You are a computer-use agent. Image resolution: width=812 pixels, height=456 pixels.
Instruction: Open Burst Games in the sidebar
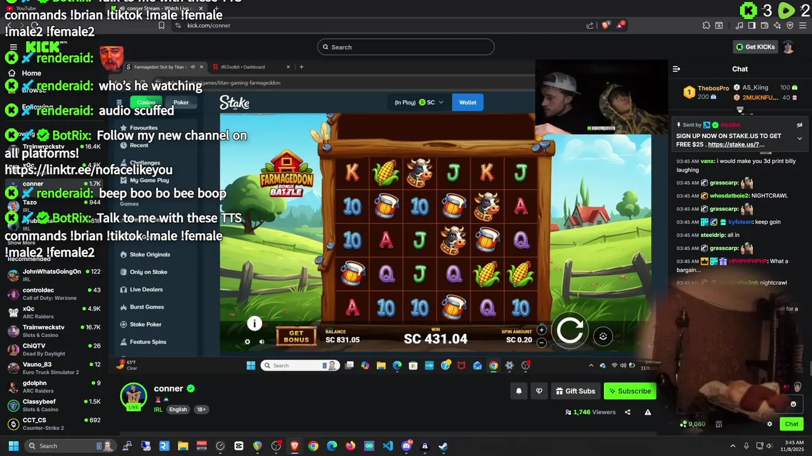click(x=147, y=307)
